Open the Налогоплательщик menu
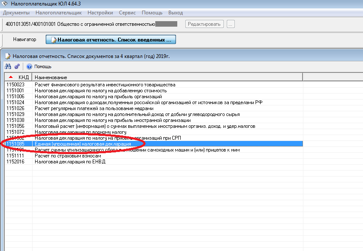This screenshot has width=363, height=251. click(x=58, y=13)
